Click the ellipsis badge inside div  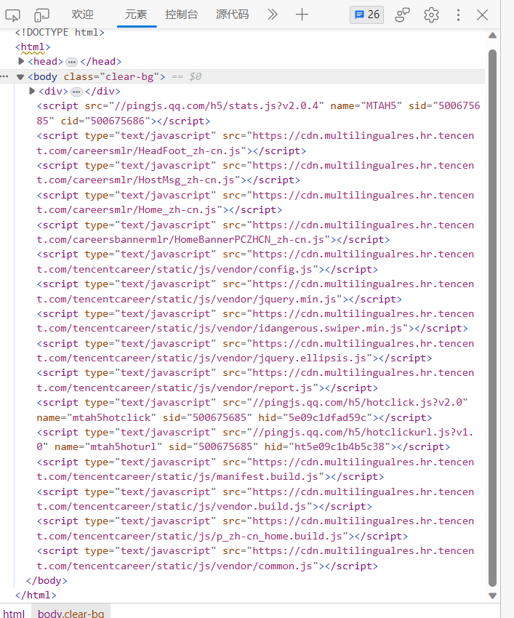[x=76, y=92]
